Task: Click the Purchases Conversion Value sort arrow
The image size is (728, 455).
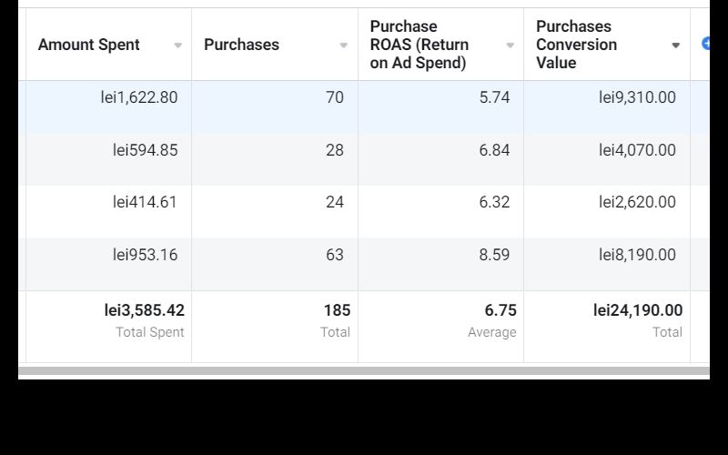Action: (675, 45)
